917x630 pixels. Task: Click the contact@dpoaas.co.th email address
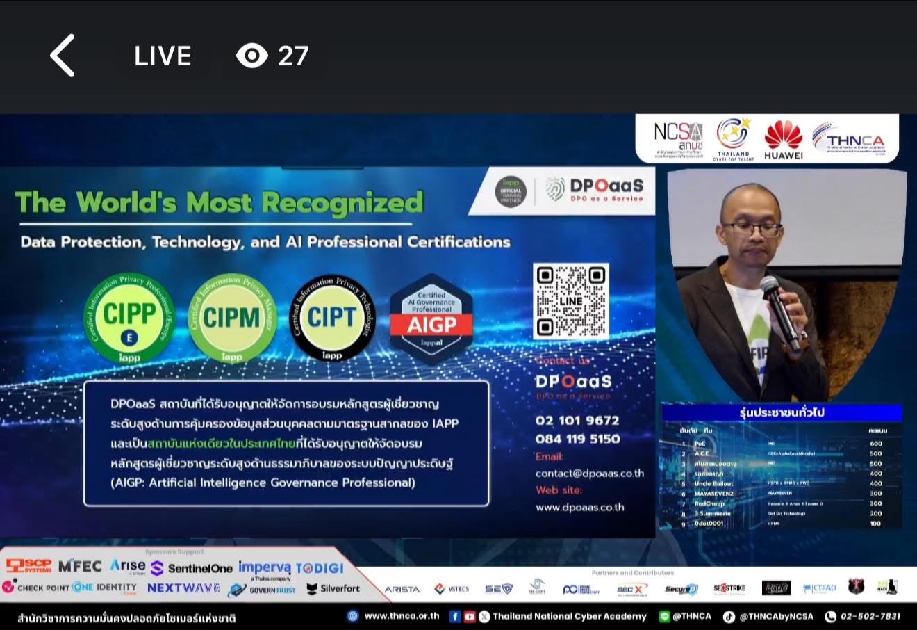click(x=589, y=473)
